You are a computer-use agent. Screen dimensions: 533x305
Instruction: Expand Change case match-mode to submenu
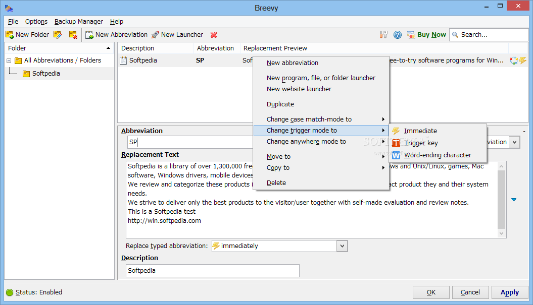[321, 119]
